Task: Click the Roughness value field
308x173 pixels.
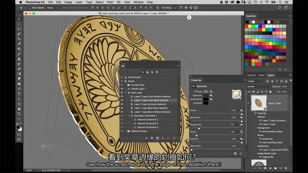Action: click(x=234, y=125)
